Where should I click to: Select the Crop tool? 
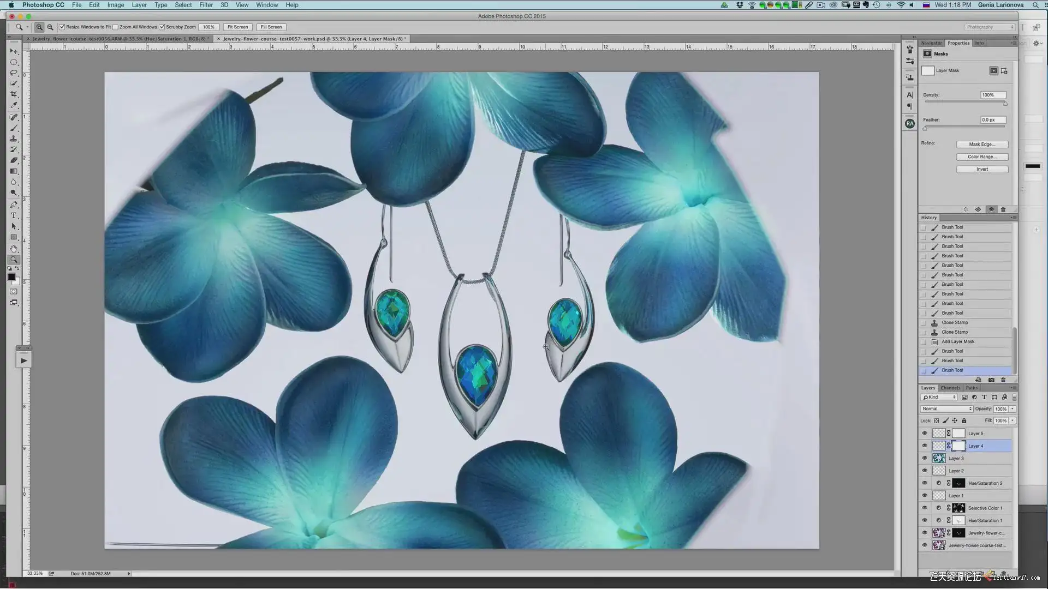point(14,94)
